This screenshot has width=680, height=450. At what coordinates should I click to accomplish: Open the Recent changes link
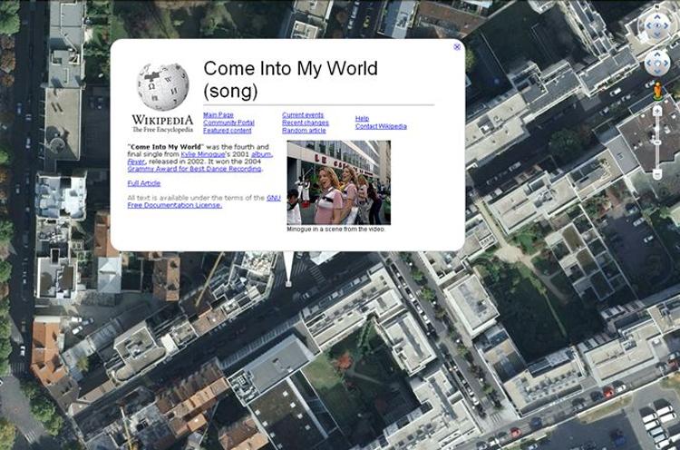point(306,122)
